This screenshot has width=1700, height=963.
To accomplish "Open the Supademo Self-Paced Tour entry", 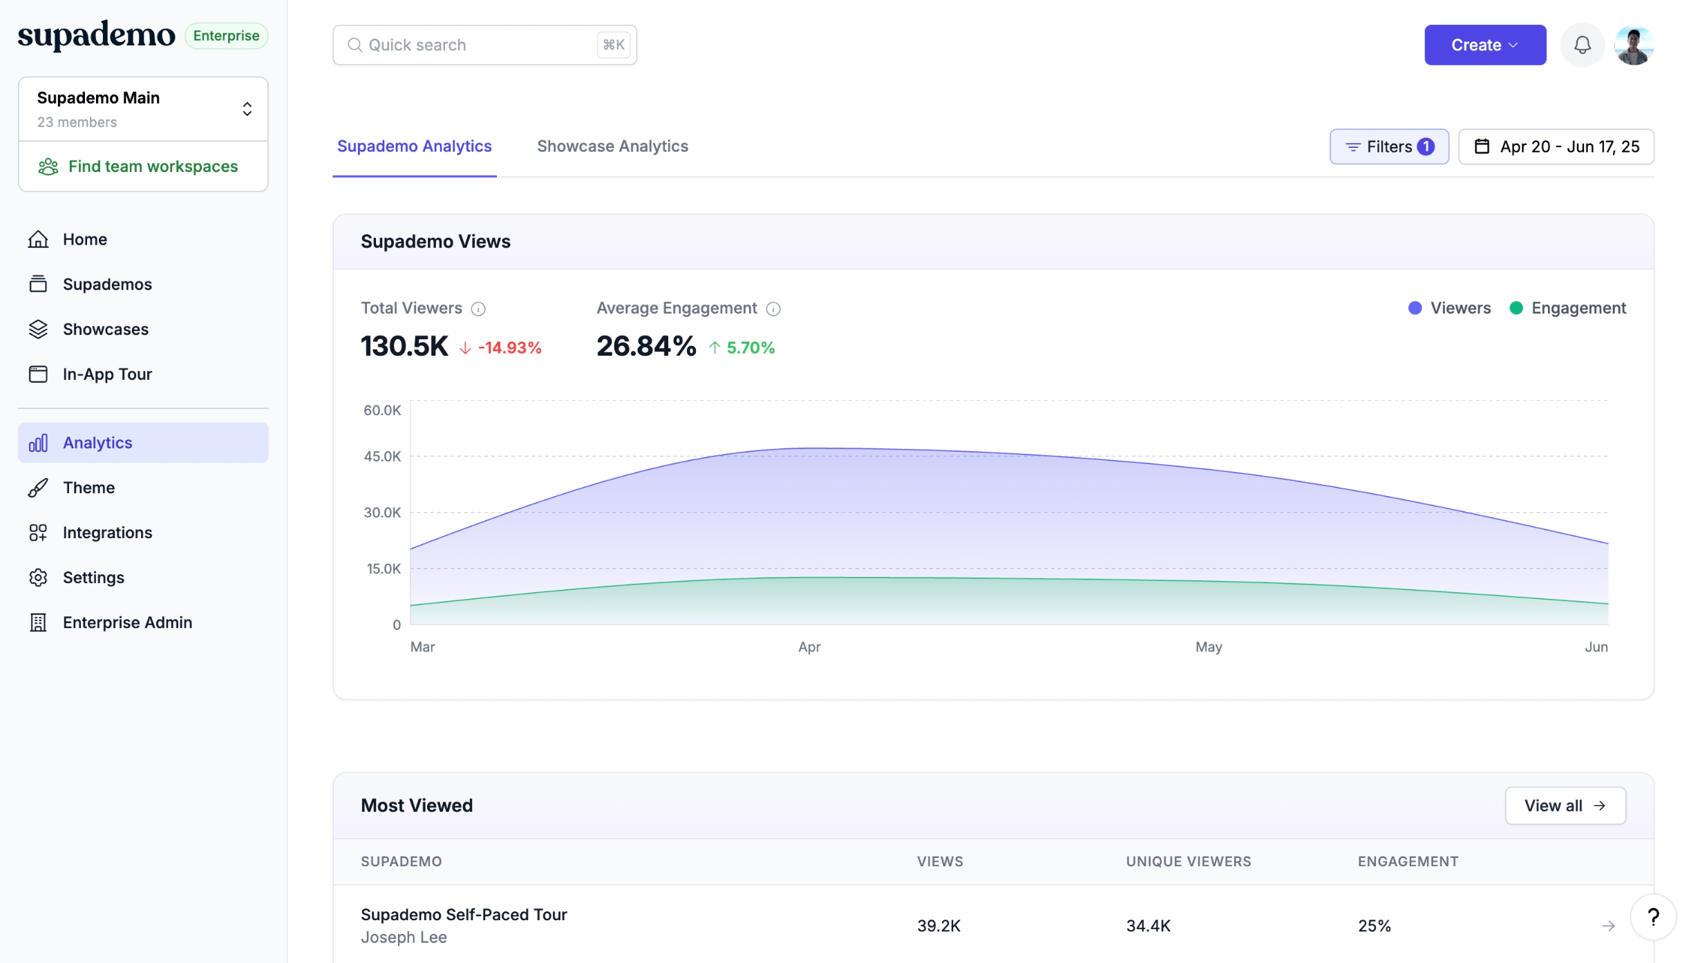I will 464,915.
